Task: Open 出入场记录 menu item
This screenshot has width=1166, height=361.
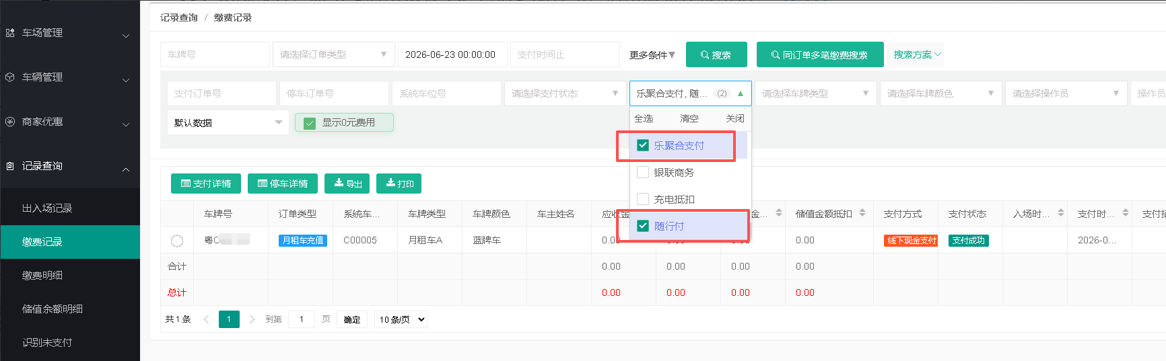Action: [70, 208]
